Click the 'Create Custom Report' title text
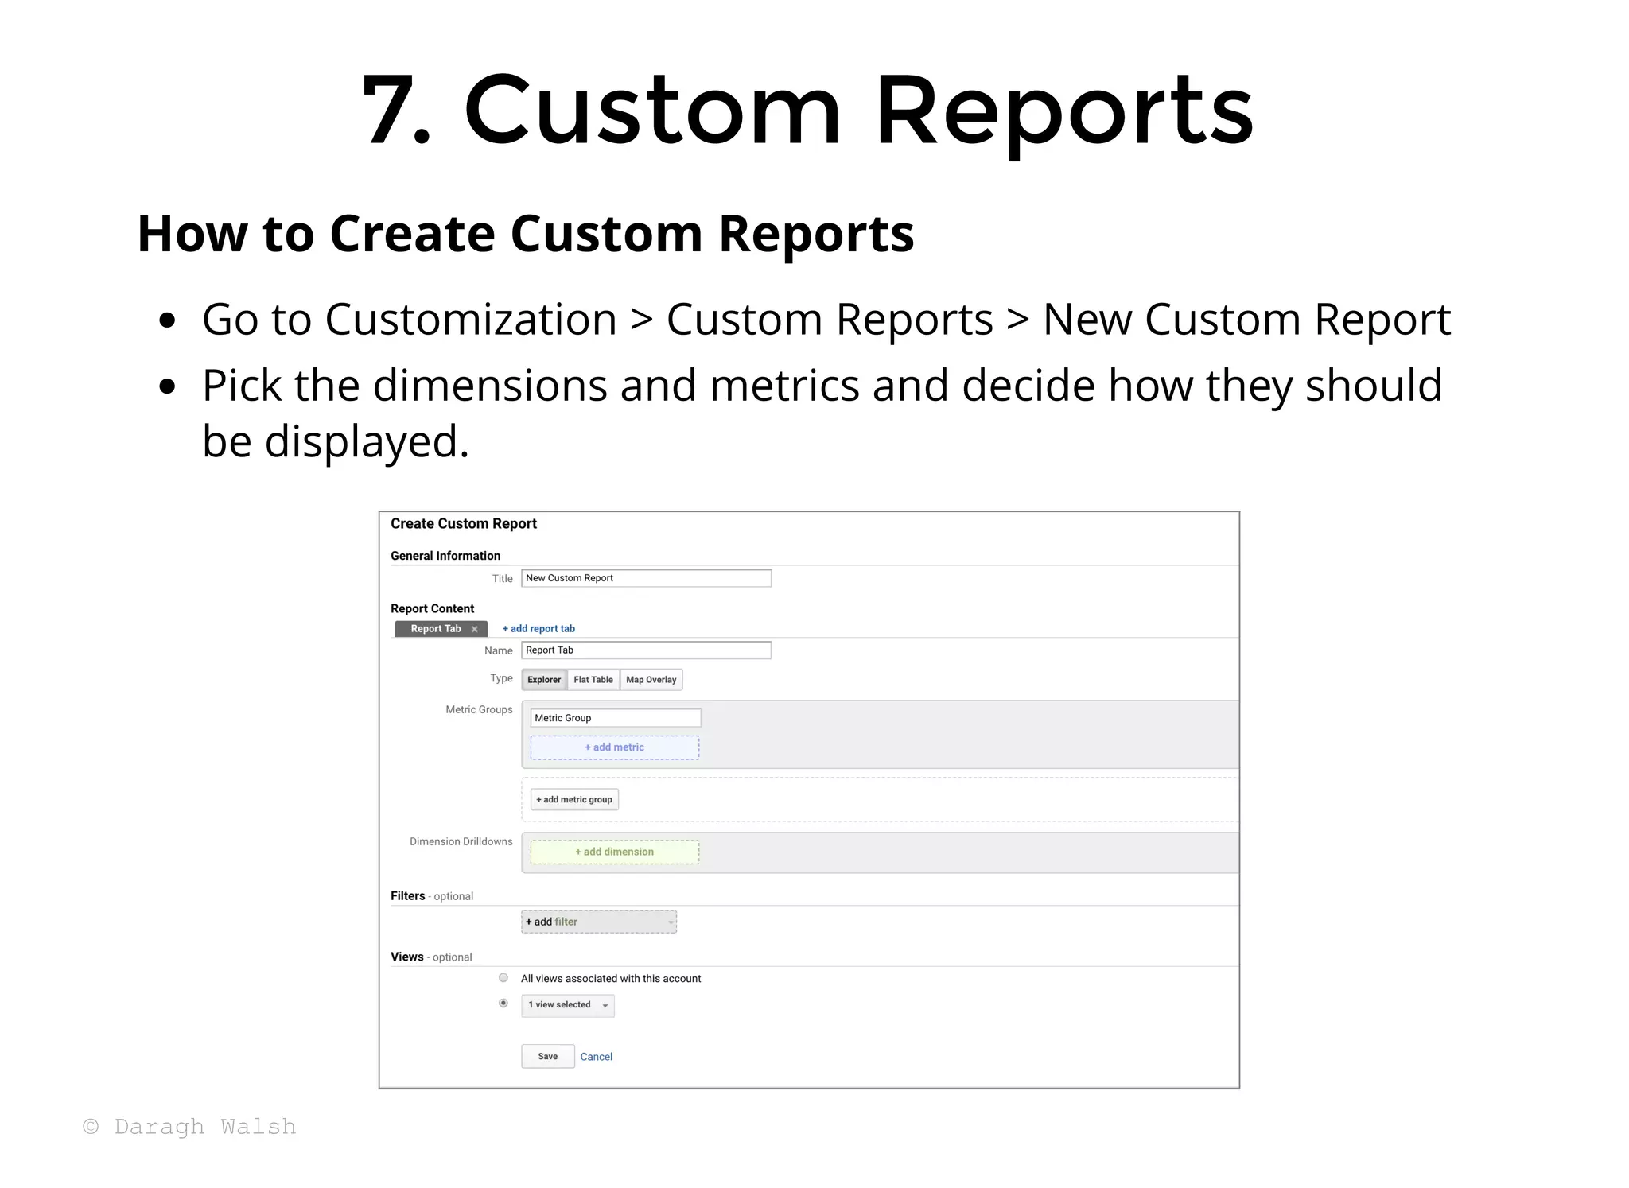The height and width of the screenshot is (1188, 1629). (x=464, y=523)
